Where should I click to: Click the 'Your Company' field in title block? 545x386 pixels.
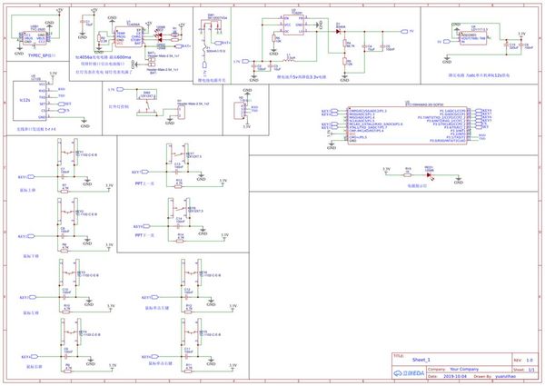click(x=464, y=369)
